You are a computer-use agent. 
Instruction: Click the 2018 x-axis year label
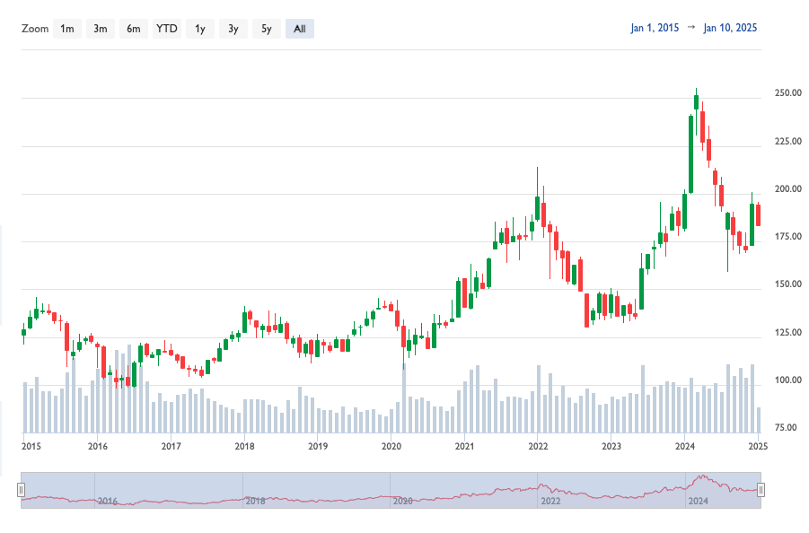tap(244, 446)
